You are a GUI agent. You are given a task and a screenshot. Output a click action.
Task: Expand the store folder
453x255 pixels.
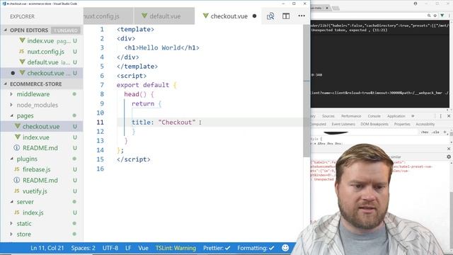tap(11, 234)
